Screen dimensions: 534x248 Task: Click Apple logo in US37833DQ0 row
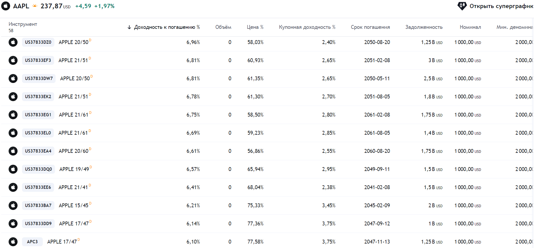tap(13, 169)
